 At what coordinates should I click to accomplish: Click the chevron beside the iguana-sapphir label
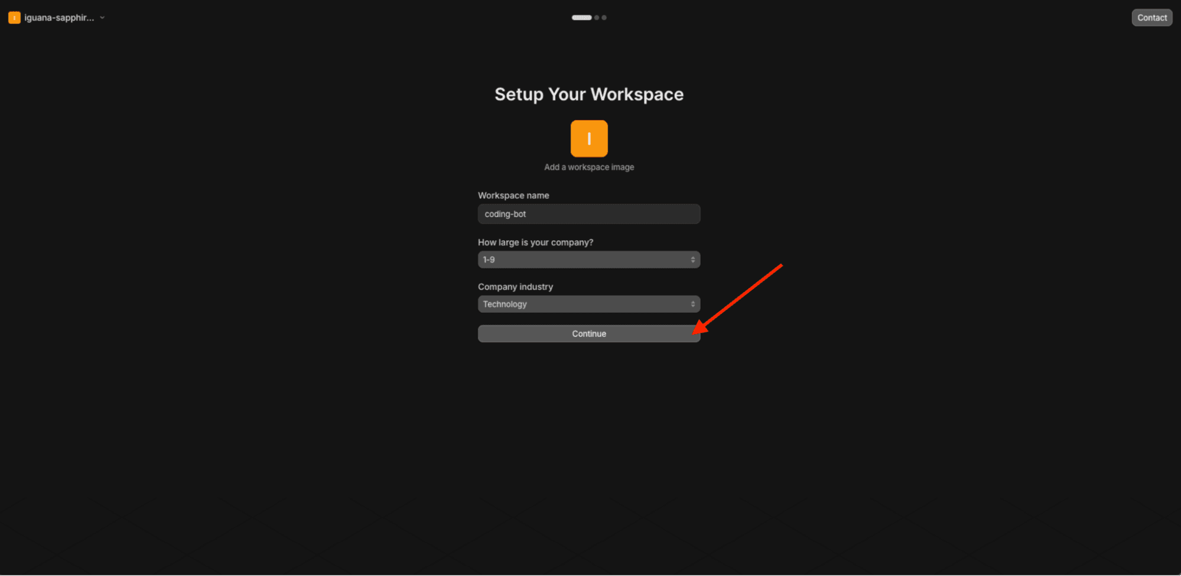point(102,17)
